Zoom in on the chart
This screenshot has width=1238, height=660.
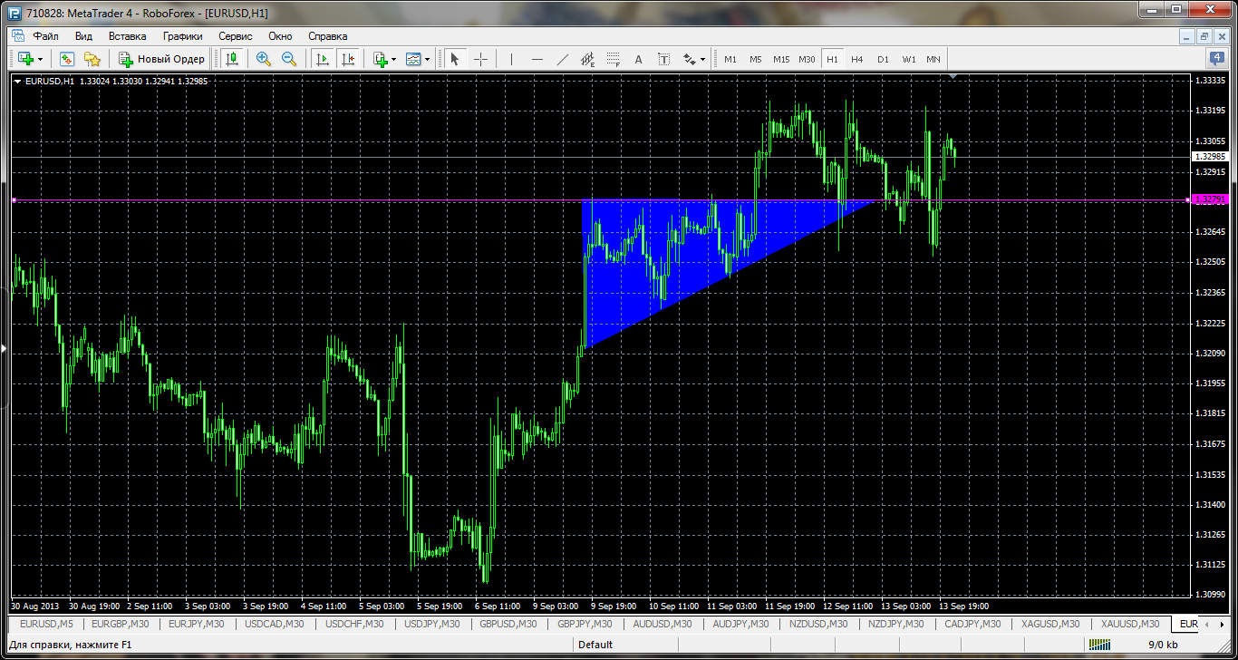(264, 59)
